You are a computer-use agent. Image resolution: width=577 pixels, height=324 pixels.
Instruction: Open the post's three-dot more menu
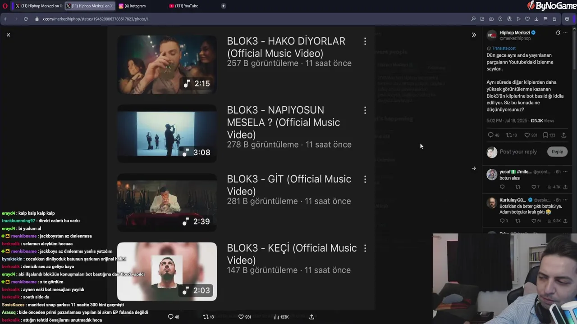point(566,33)
